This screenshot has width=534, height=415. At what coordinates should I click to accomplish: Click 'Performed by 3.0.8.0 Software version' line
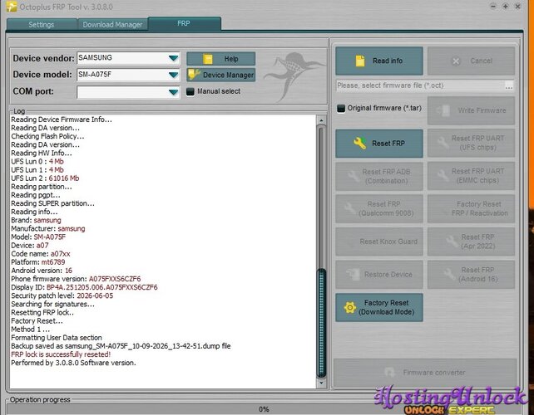coord(73,363)
